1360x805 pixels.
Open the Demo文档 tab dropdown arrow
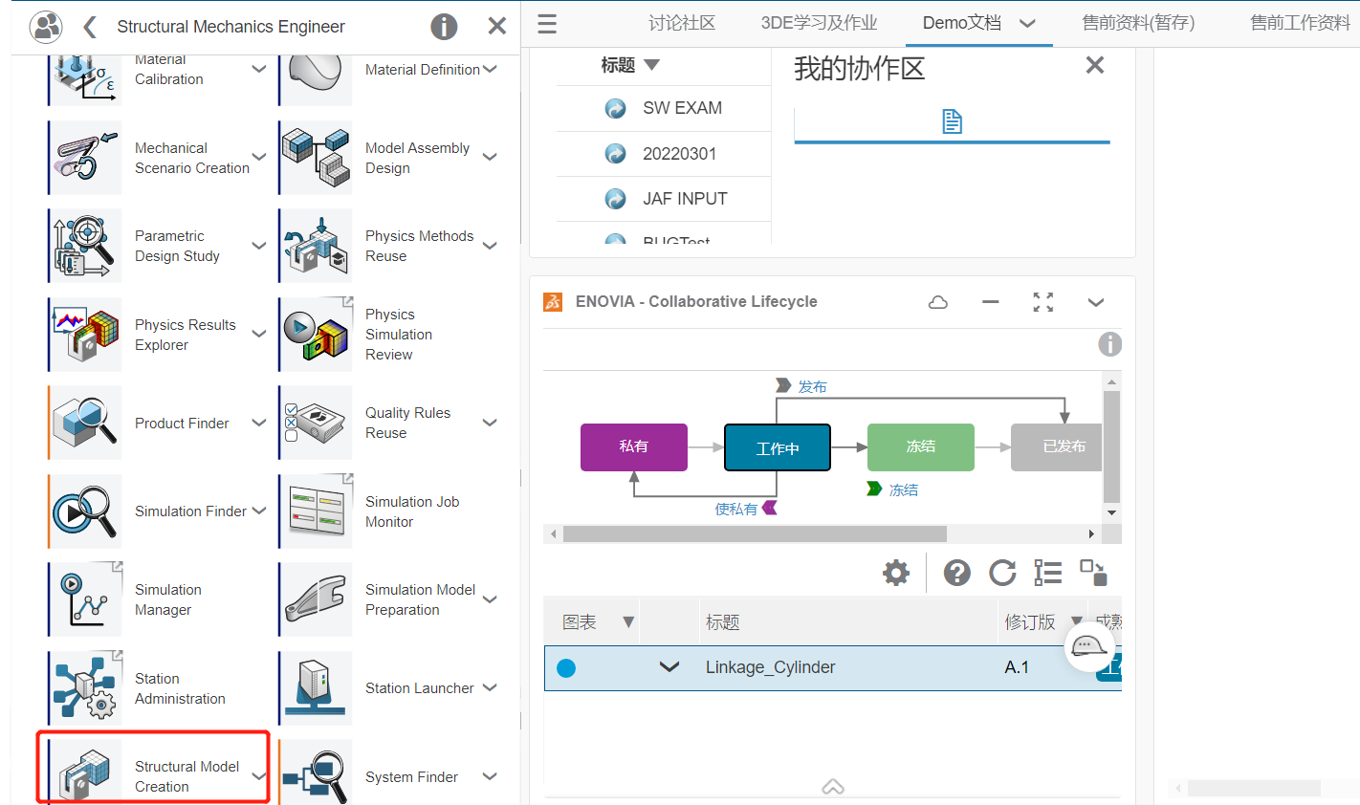[1028, 24]
